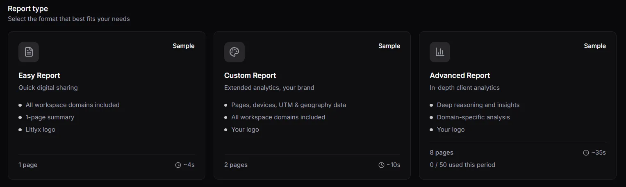Choose the Custom Report title
This screenshot has width=626, height=187.
[x=250, y=75]
